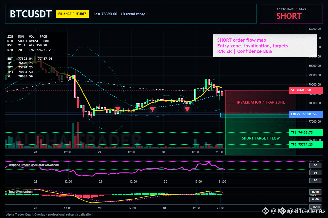
Task: Select the ENT 77323.04 - 77457.96 row
Action: [30, 59]
